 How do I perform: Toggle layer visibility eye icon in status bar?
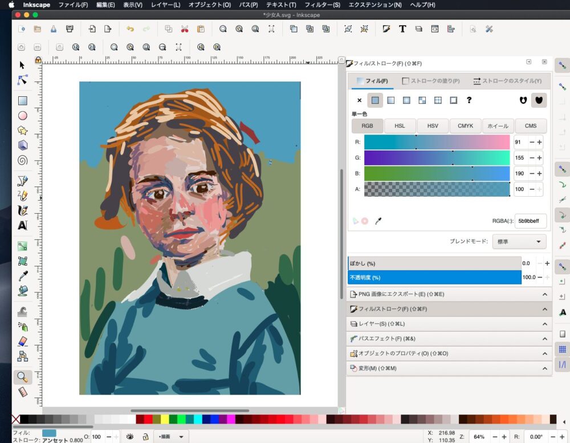(x=131, y=437)
